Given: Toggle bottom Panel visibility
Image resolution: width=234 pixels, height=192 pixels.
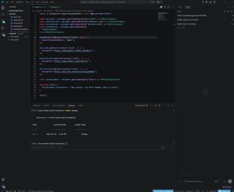Looking at the screenshot, I should point(210,2).
